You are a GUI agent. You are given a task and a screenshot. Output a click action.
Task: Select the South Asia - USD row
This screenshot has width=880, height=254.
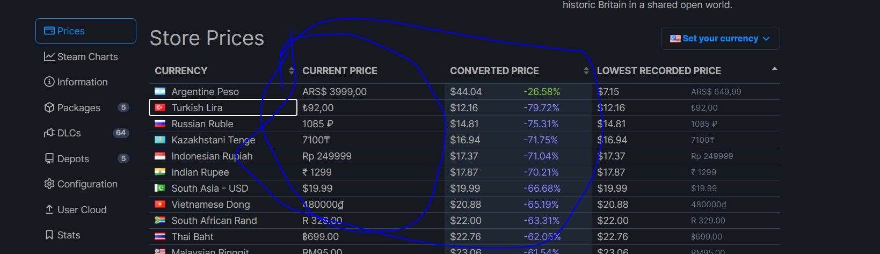click(464, 188)
